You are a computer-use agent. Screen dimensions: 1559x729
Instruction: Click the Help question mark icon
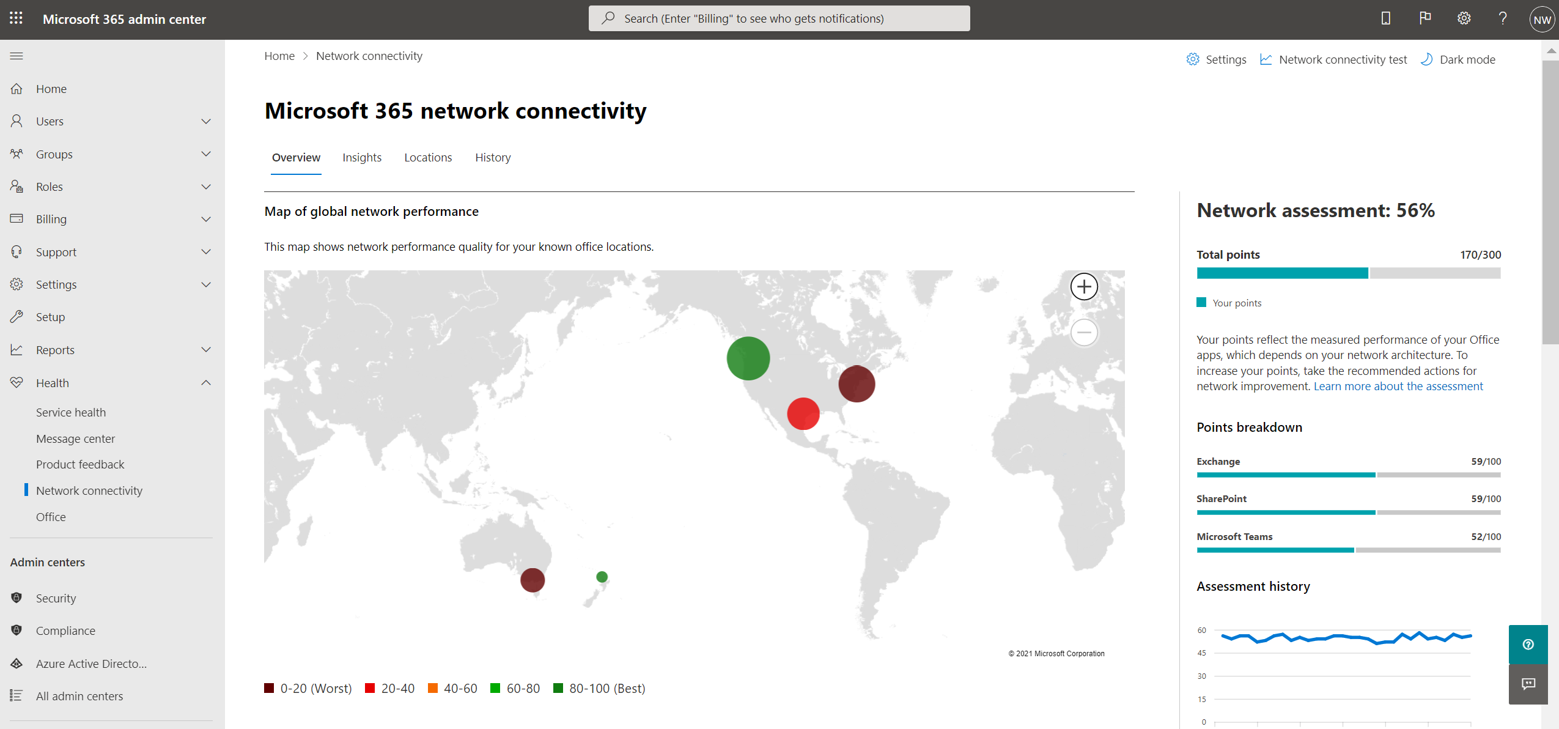(x=1502, y=19)
